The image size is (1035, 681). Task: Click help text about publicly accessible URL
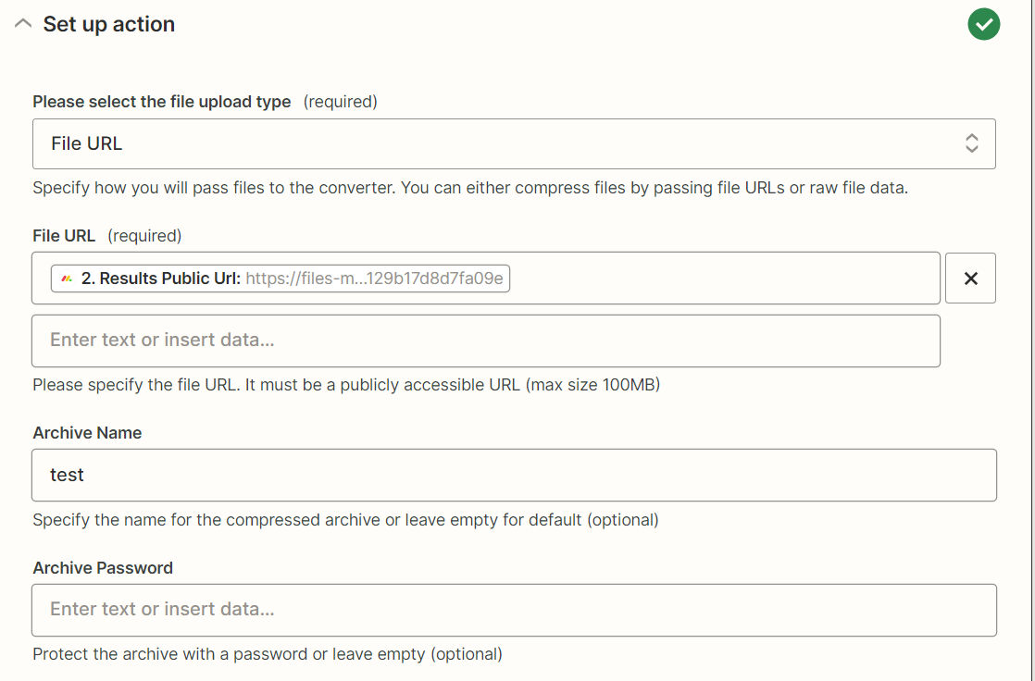(346, 385)
